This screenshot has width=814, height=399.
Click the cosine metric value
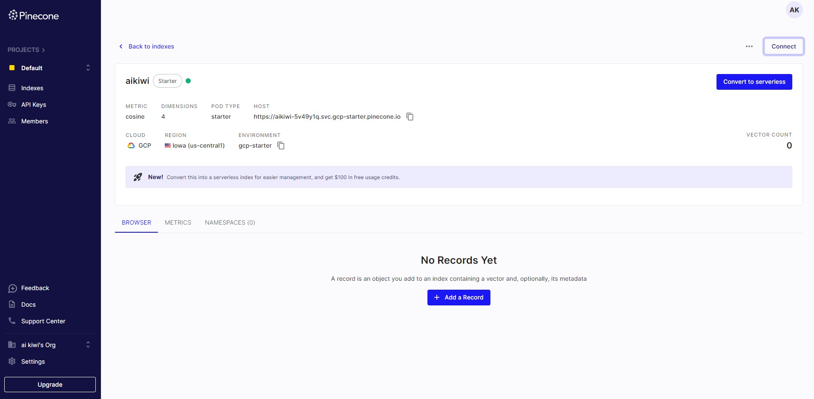[135, 117]
